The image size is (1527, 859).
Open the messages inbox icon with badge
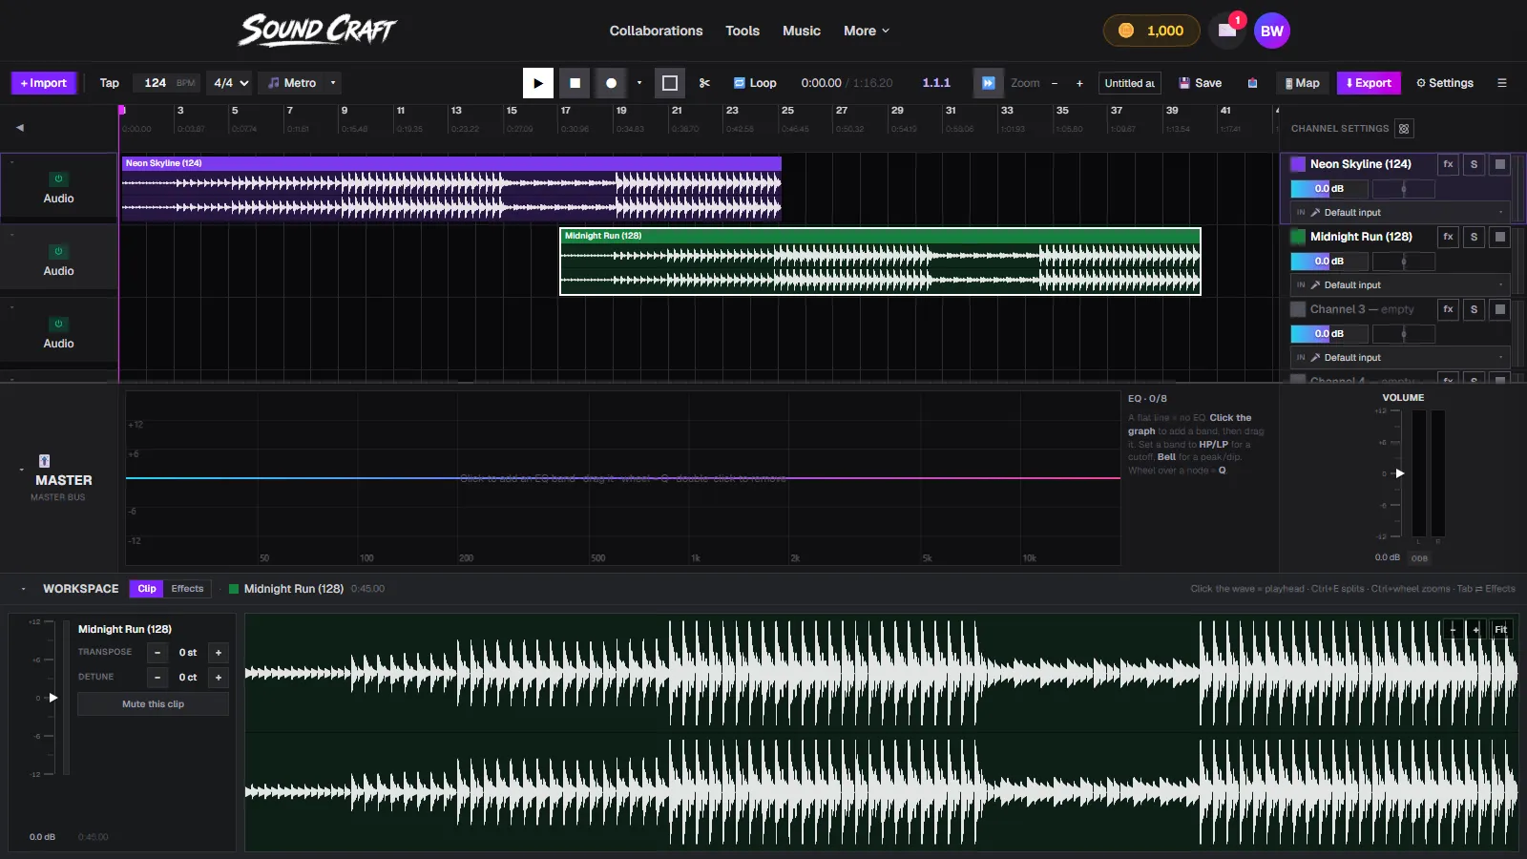[1227, 31]
